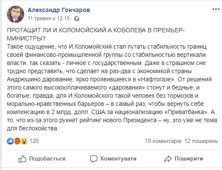
Task: Click the post headline about Коломойский
Action: [96, 34]
